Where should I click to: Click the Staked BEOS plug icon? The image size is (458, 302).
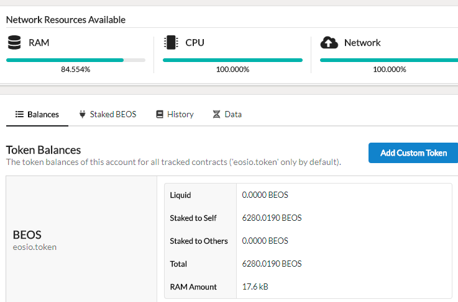coord(82,114)
